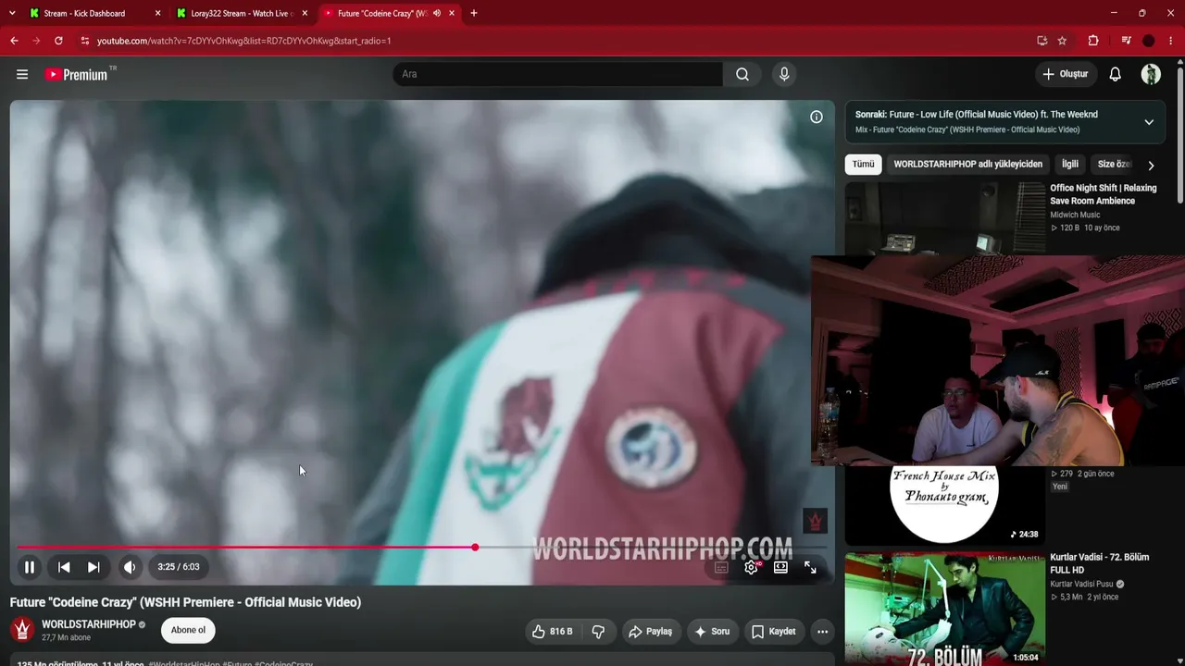1185x666 pixels.
Task: Open the WORLDSTARHIPHOP channel avatar
Action: [x=22, y=631]
